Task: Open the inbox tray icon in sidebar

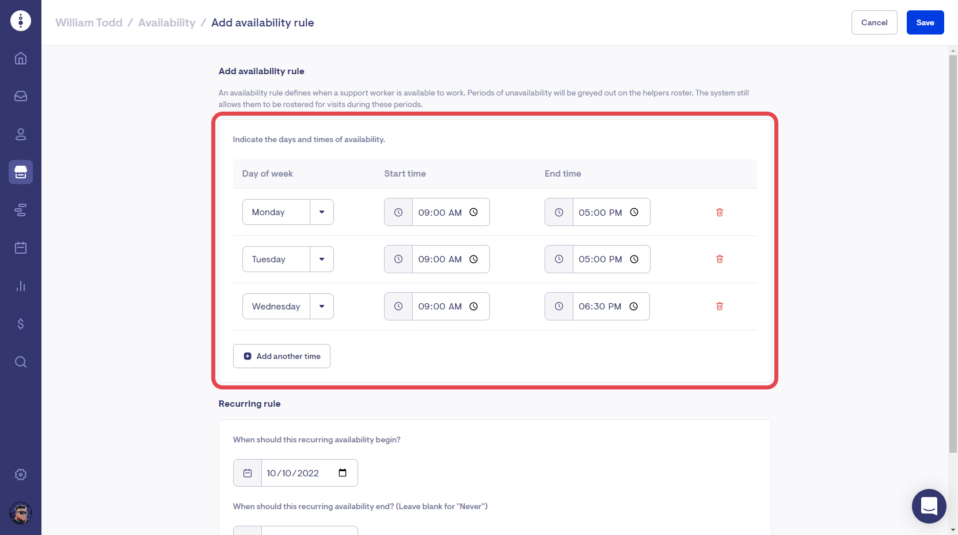Action: [x=21, y=96]
